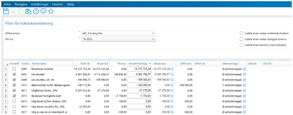The image size is (293, 115).
Task: Edit notes icon for Redovisat resultat row
Action: (x=244, y=69)
